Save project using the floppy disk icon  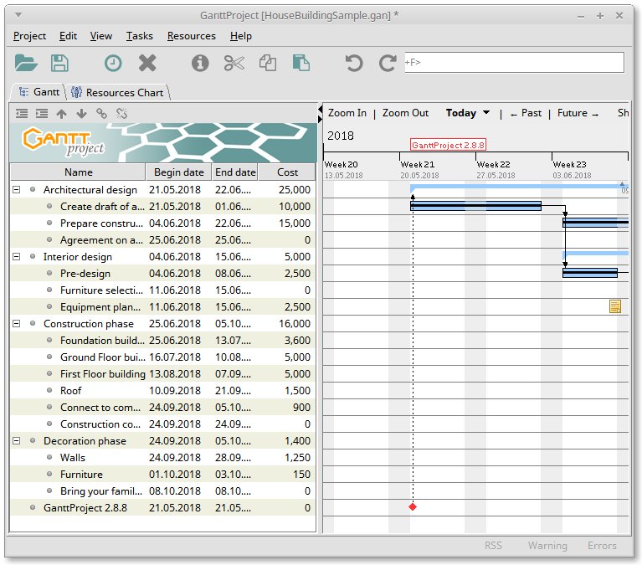click(59, 63)
